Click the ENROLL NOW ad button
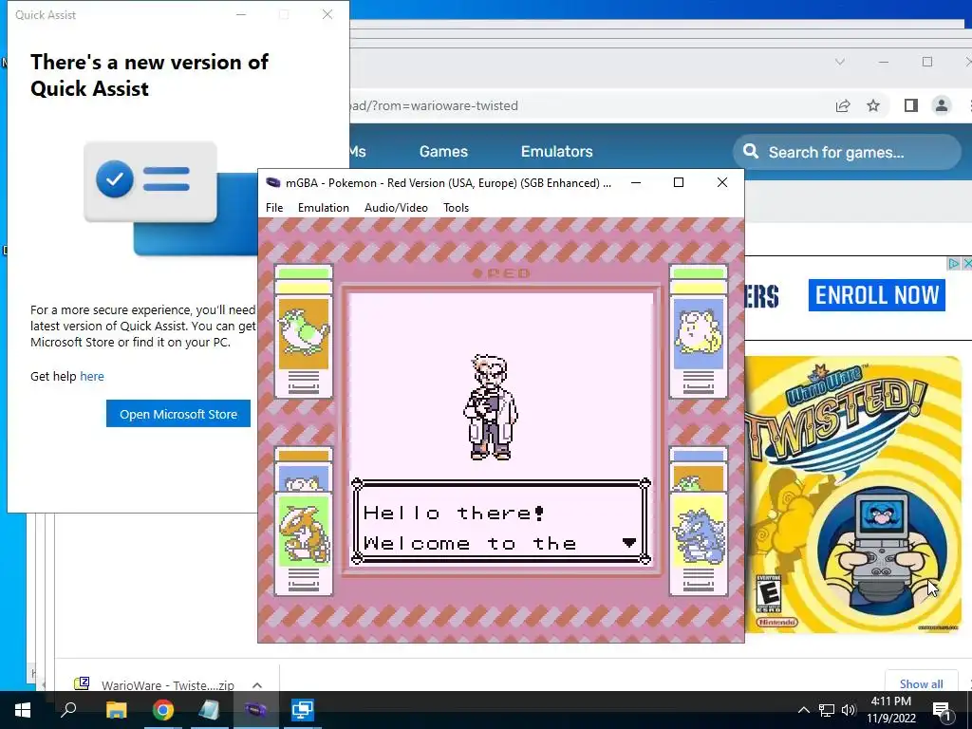Viewport: 972px width, 729px height. 876,295
